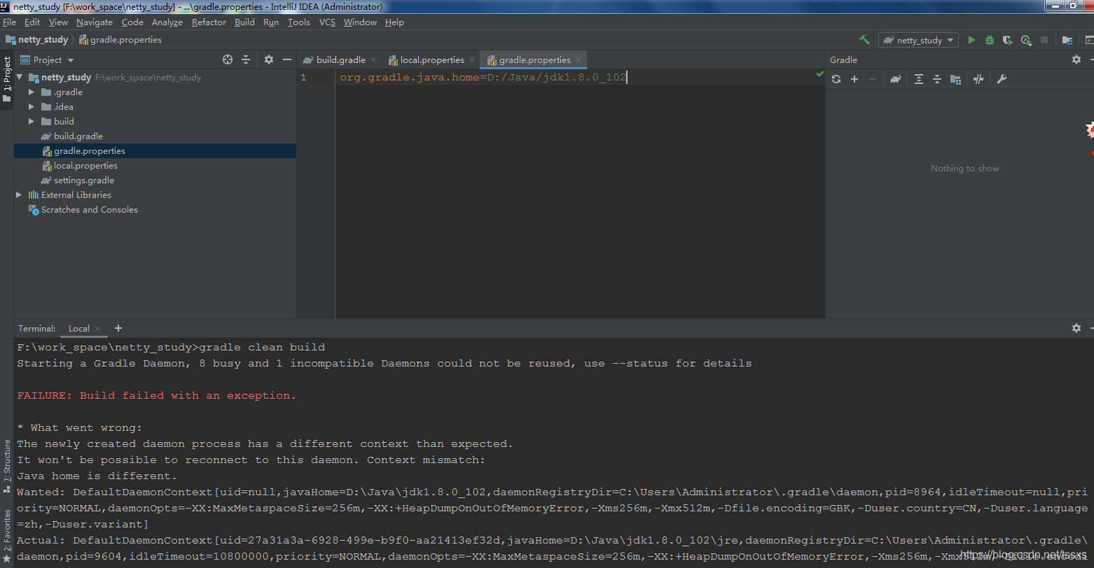Run netty_study with Coverage
This screenshot has width=1094, height=568.
[1008, 40]
